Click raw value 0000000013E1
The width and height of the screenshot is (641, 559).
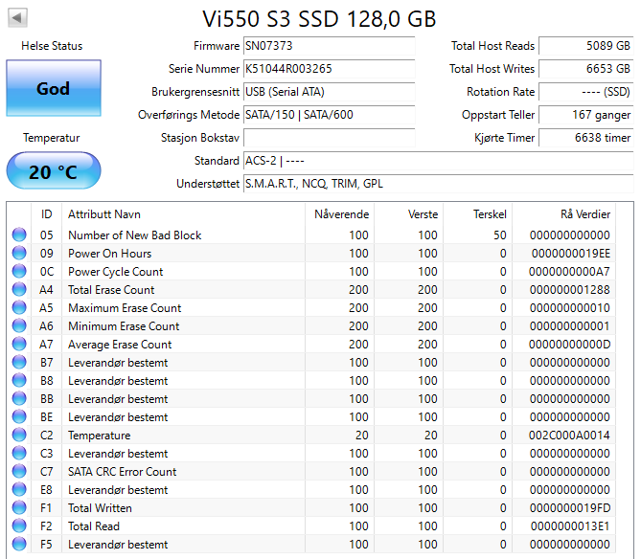tap(570, 525)
